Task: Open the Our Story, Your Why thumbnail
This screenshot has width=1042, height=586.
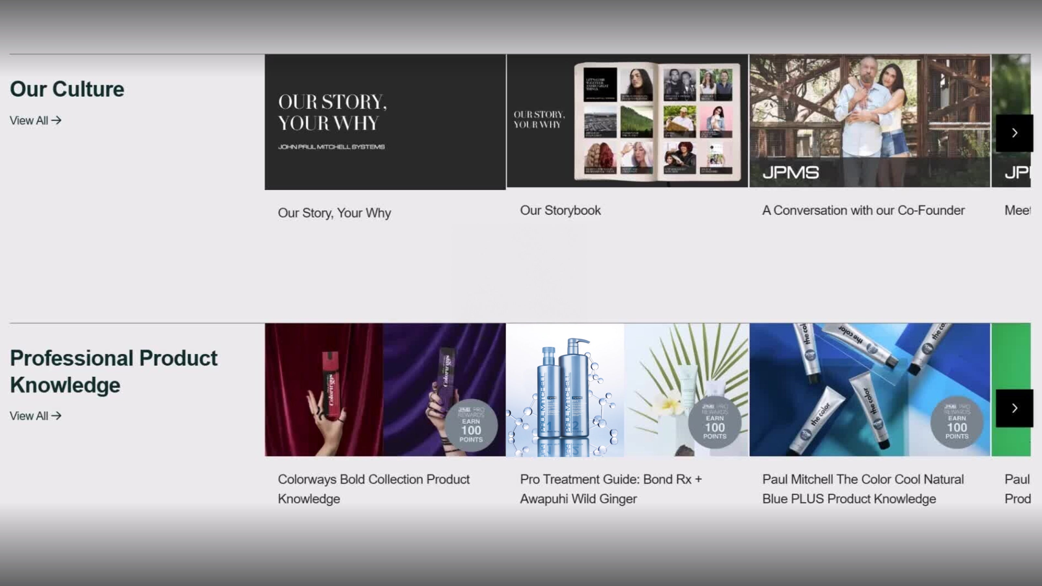Action: 385,122
